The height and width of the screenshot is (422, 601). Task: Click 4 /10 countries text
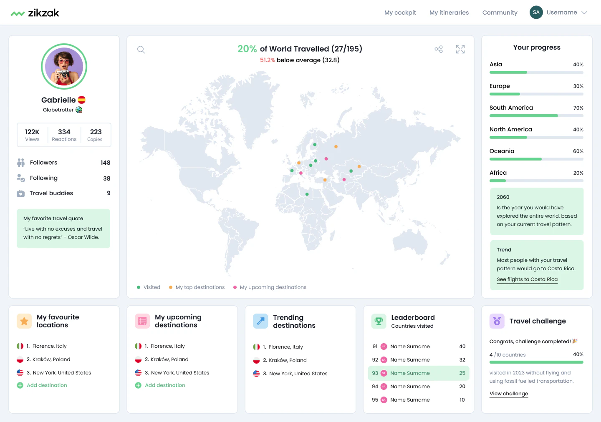tap(508, 355)
